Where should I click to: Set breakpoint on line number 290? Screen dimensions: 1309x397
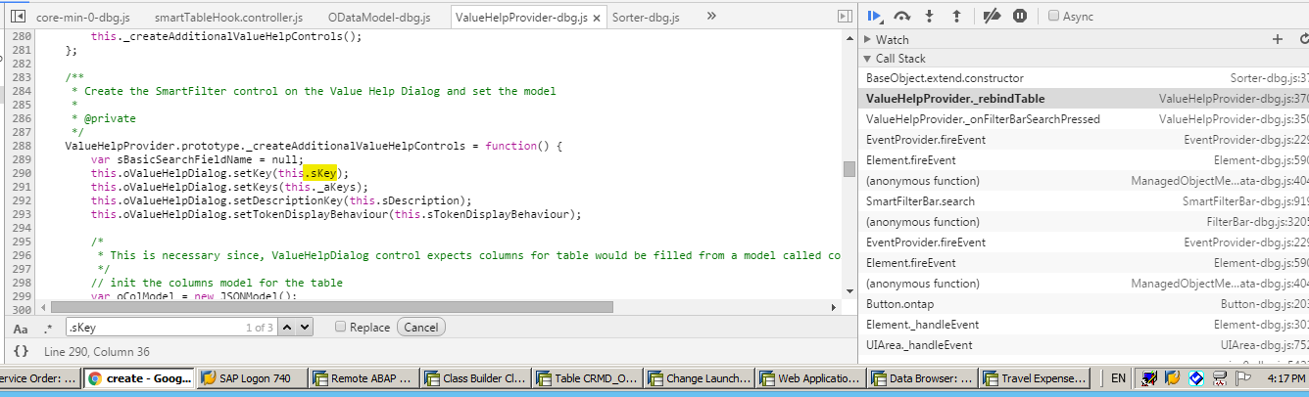pos(22,173)
